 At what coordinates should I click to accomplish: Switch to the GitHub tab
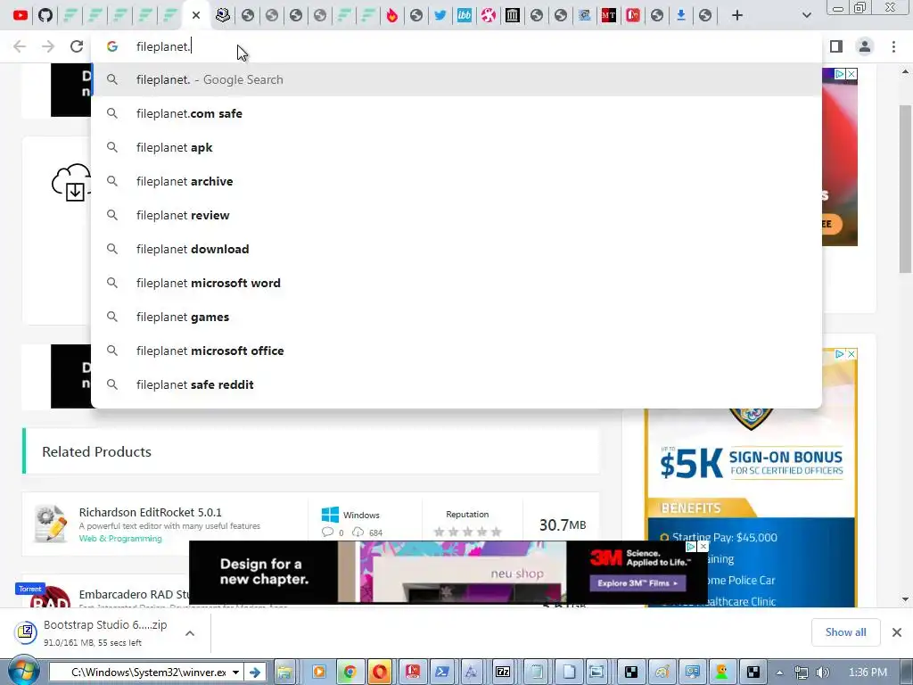point(45,15)
